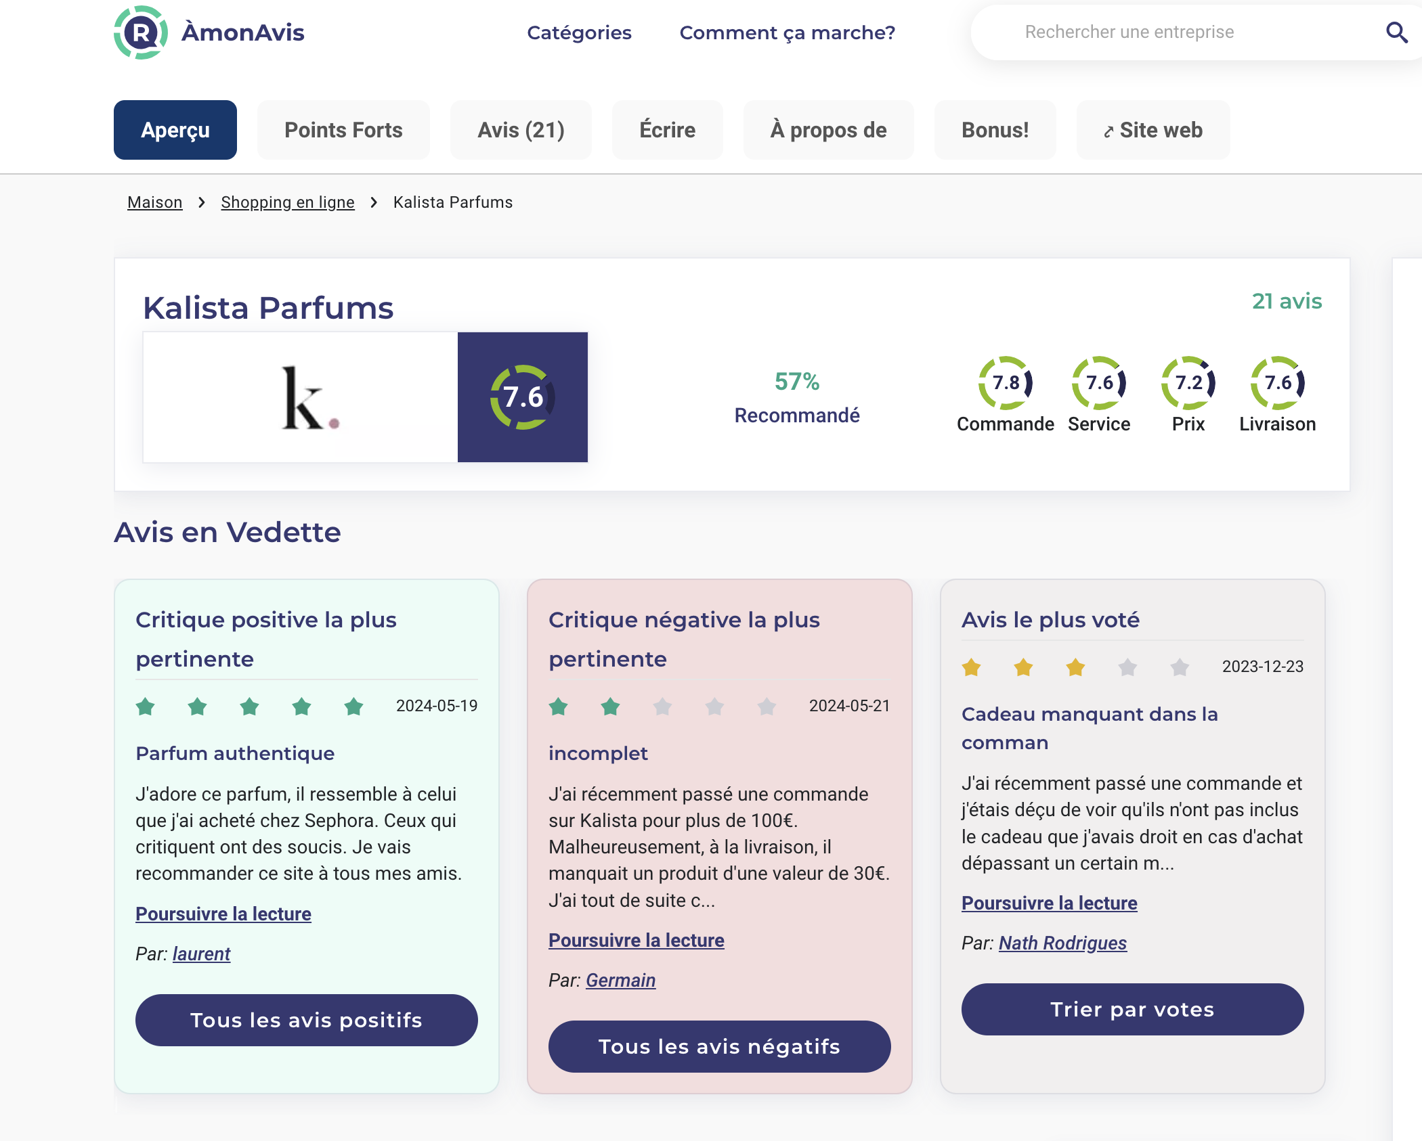The image size is (1422, 1141).
Task: Continue reading the incomplet review
Action: coord(637,940)
